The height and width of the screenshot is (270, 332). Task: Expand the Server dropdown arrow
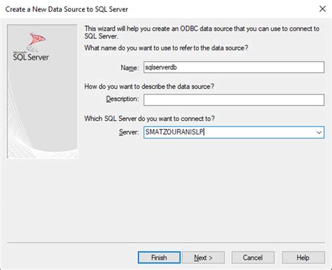(x=319, y=132)
